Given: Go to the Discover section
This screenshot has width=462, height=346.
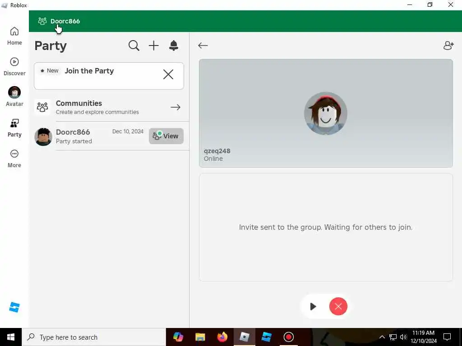Looking at the screenshot, I should tap(14, 67).
